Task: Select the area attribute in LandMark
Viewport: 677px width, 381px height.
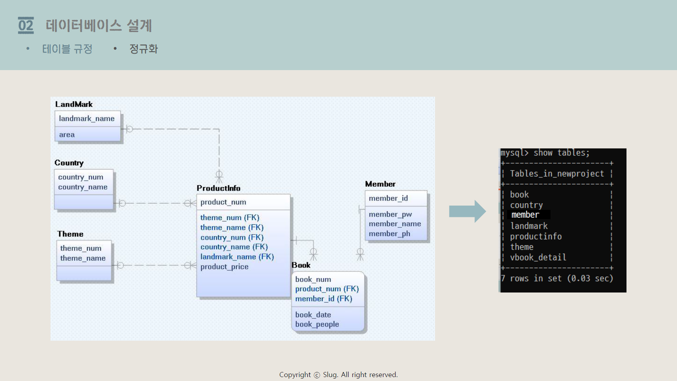Action: point(67,135)
